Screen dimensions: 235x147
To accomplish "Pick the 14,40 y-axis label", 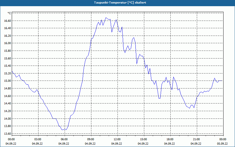I will click(x=8, y=103).
